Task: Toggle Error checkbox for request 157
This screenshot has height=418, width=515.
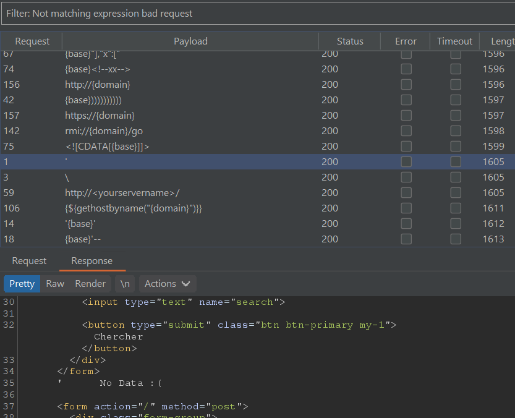Action: coord(406,116)
